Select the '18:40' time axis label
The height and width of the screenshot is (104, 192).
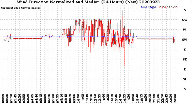click(x=137, y=98)
